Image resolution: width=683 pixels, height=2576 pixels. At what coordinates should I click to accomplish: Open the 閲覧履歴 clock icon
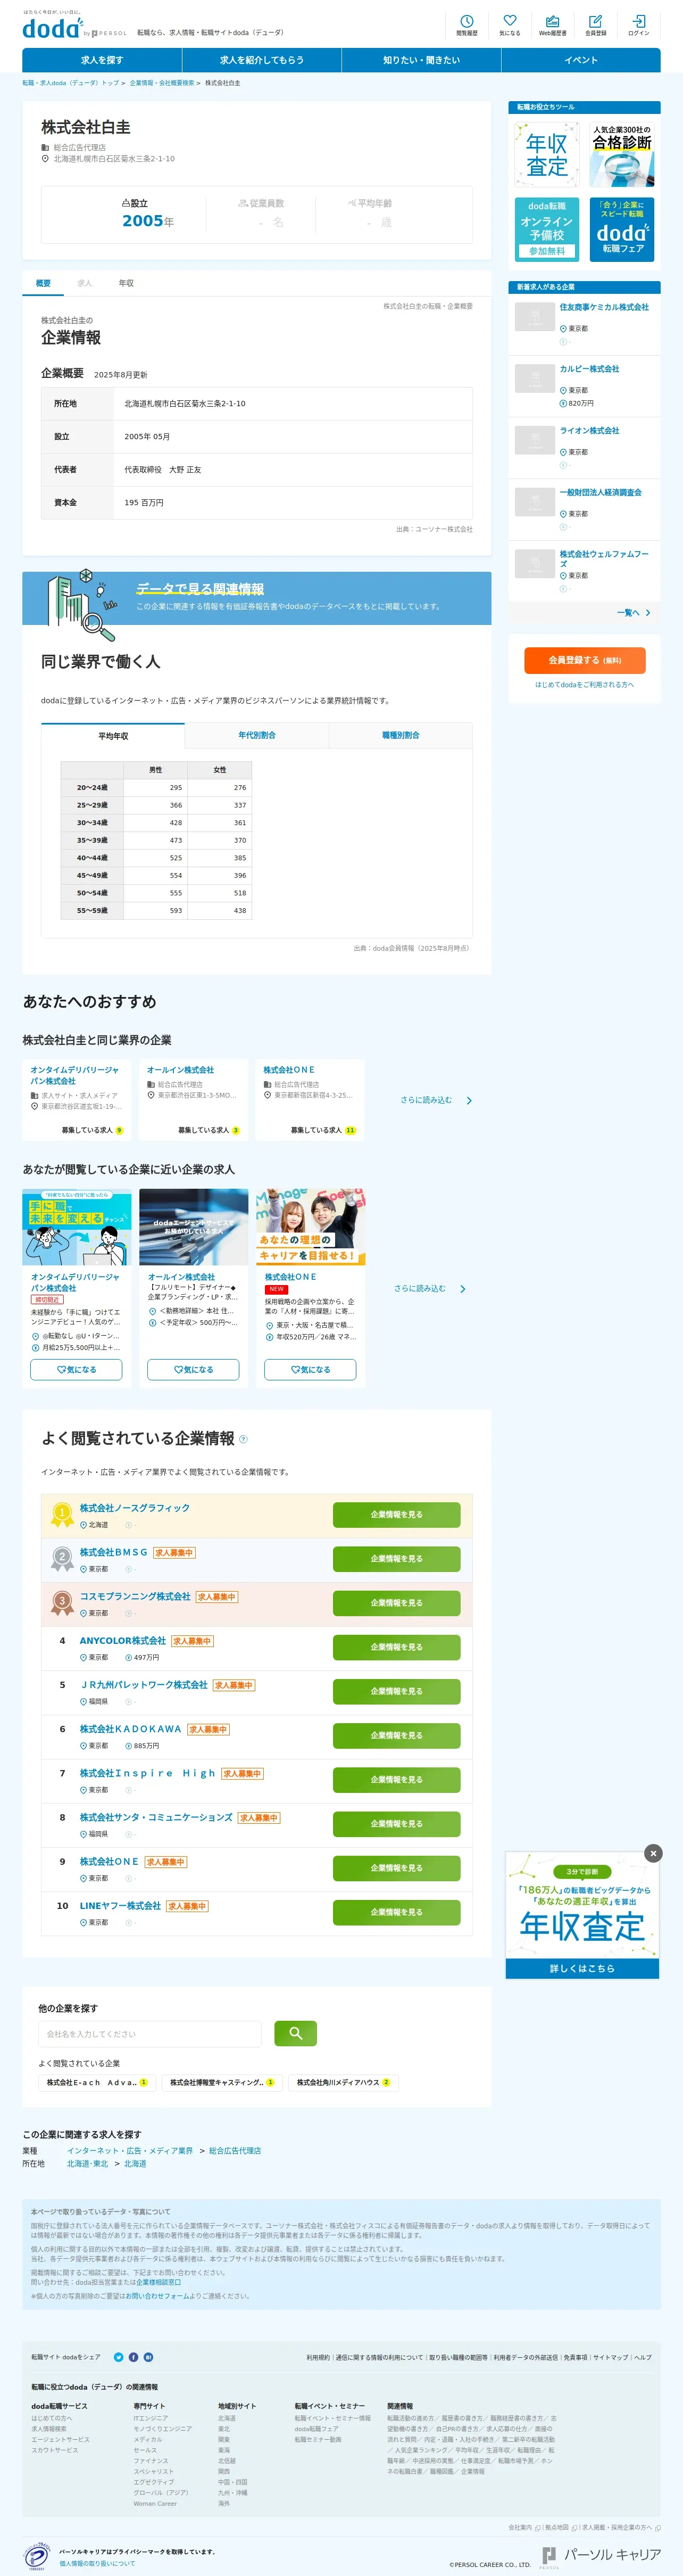coord(467,25)
